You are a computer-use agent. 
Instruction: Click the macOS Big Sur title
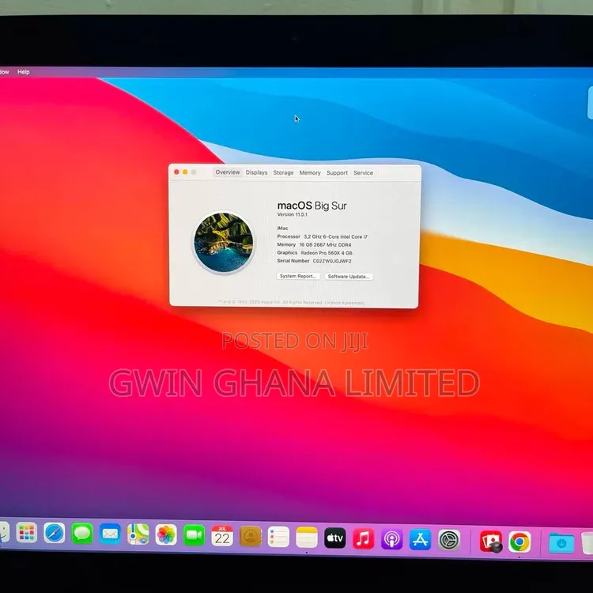(x=312, y=206)
